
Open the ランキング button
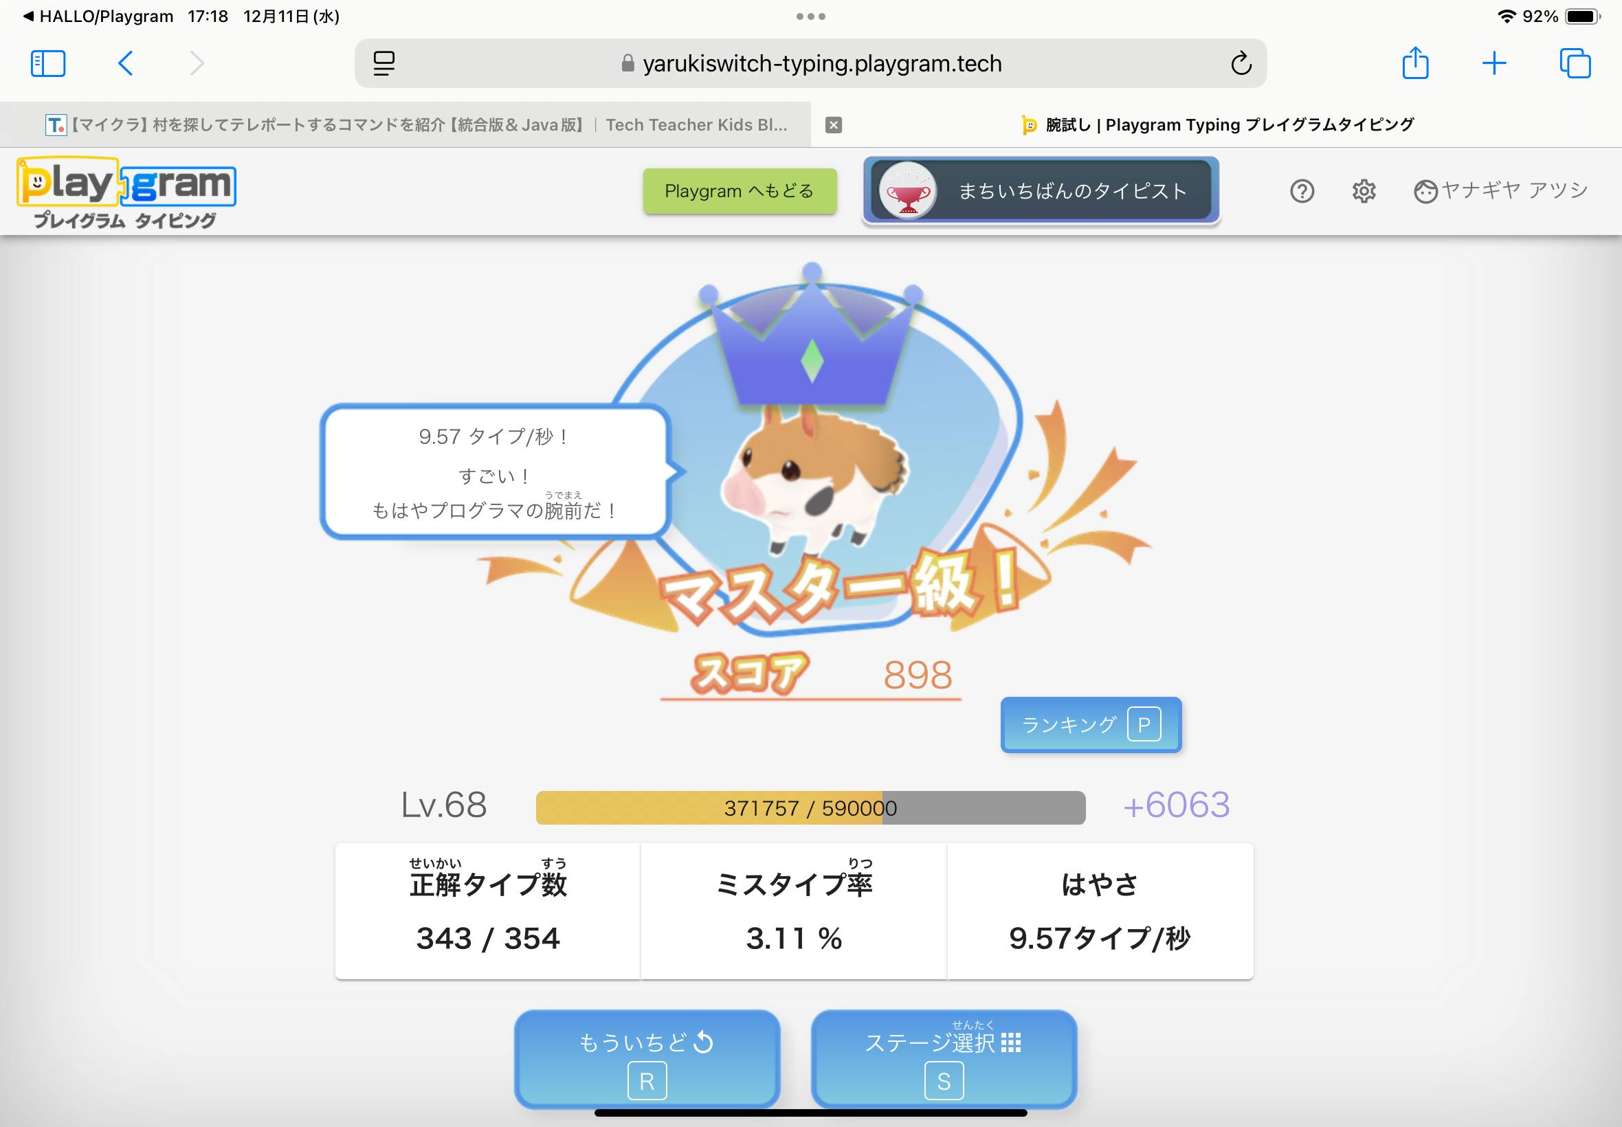(x=1090, y=724)
